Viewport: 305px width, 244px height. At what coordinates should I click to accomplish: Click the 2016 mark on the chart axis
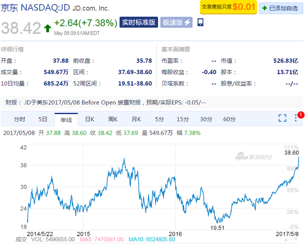[x=175, y=234]
